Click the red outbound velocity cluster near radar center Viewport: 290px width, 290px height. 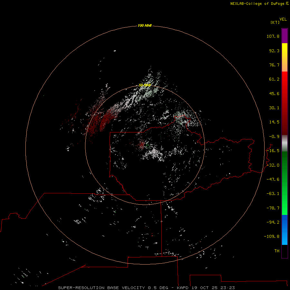(142, 144)
